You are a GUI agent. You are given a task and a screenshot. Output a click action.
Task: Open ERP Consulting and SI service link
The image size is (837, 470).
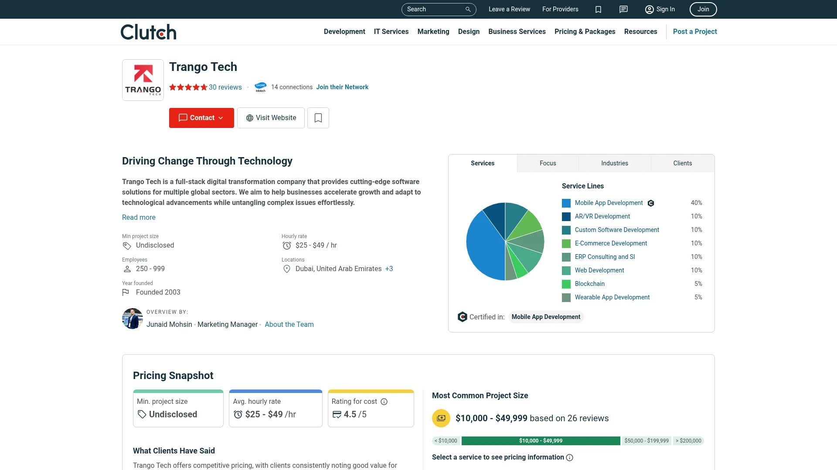(x=605, y=257)
